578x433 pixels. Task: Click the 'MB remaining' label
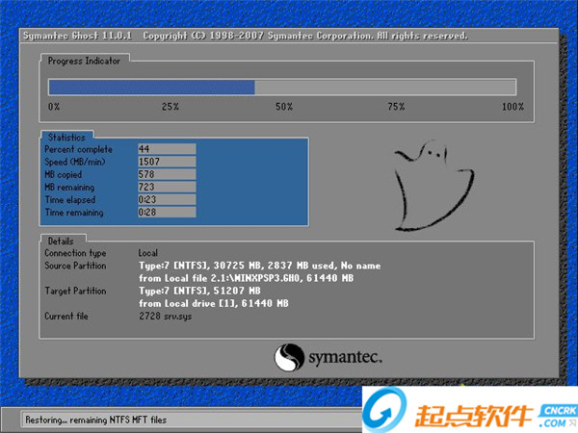tap(69, 187)
